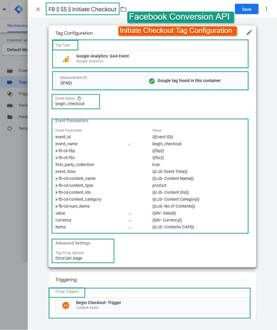This screenshot has height=330, width=277.
Task: Click the orange Custom Event trigger icon
Action: tap(66, 305)
